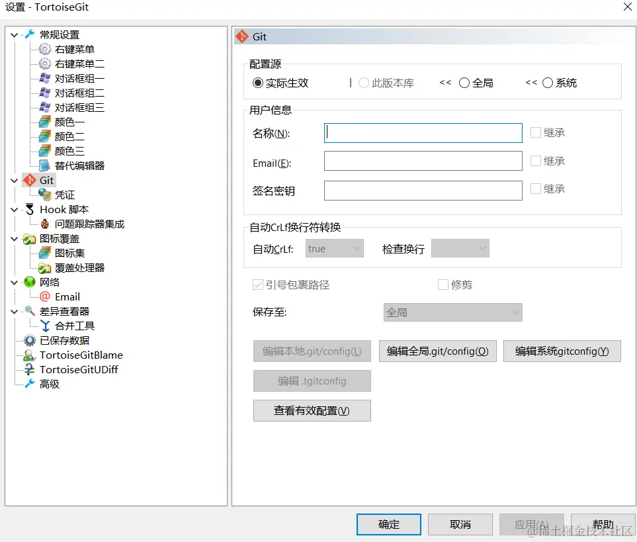637x542 pixels.
Task: Click the folder icon beside 覆盖处理器
Action: click(45, 268)
